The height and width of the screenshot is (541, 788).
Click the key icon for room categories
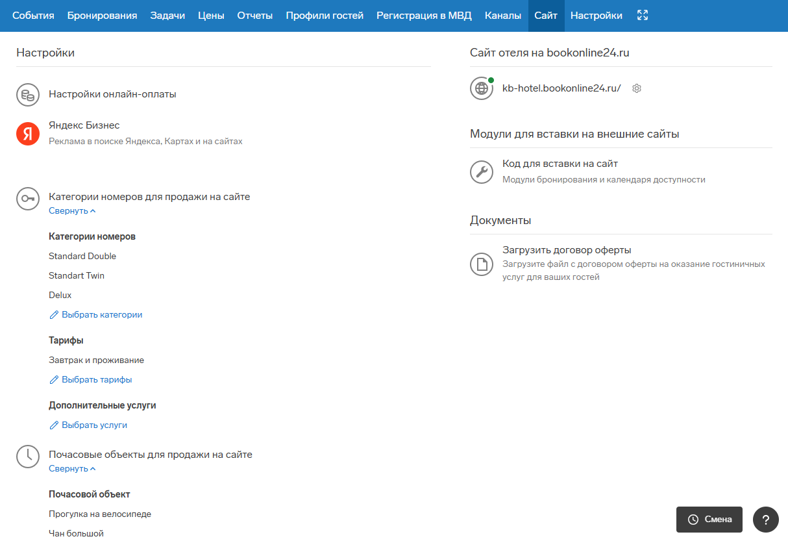pos(28,199)
